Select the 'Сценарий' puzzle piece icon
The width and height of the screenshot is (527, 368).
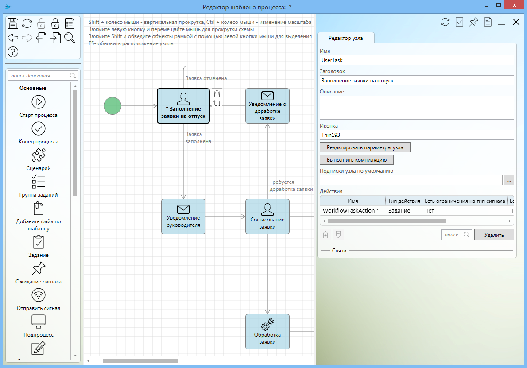(39, 155)
